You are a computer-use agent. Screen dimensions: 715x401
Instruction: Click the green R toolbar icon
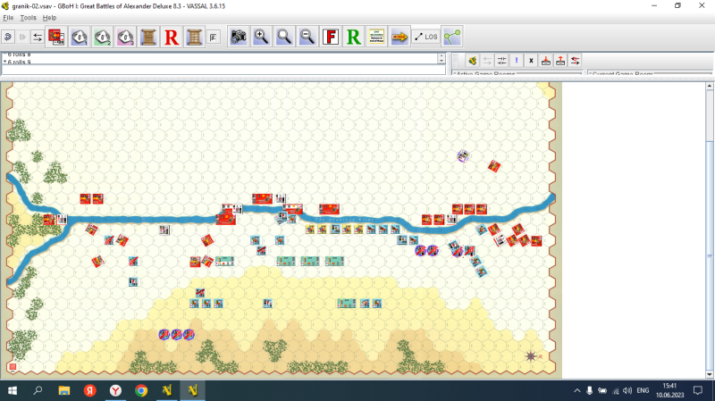(353, 37)
